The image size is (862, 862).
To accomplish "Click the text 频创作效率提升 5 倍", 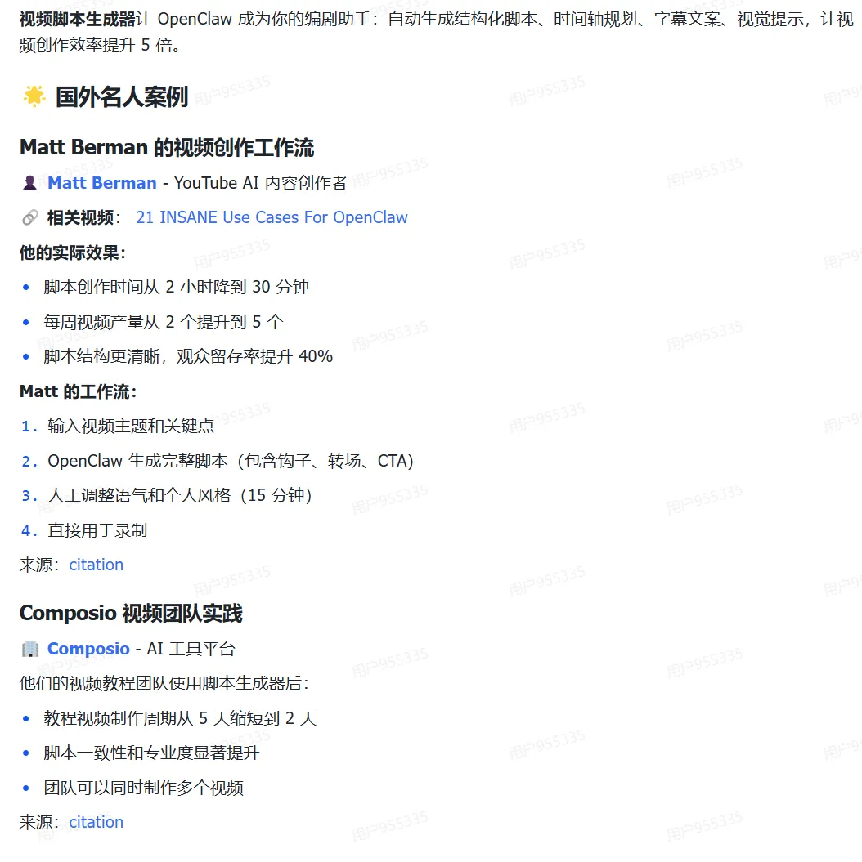I will coord(100,45).
